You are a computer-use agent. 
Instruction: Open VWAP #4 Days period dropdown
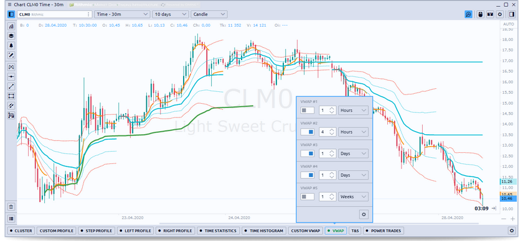(353, 175)
